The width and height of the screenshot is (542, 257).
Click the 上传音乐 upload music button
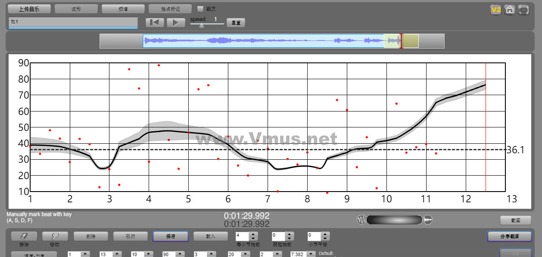[29, 9]
